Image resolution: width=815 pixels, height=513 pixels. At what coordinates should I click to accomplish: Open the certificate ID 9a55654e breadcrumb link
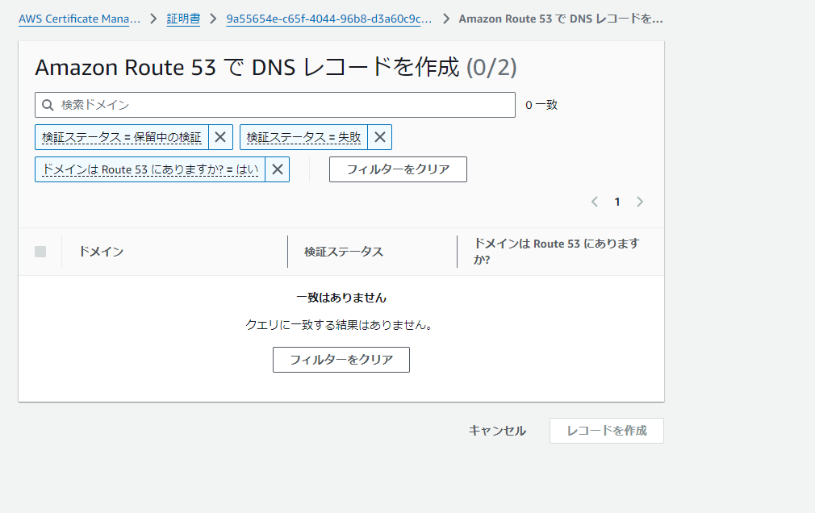click(329, 19)
